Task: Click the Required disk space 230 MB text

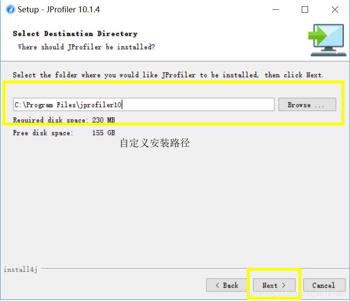Action: click(64, 120)
